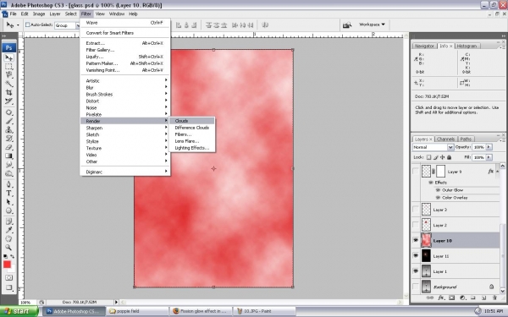Select the Eyedropper tool
The width and height of the screenshot is (508, 317).
click(8, 230)
